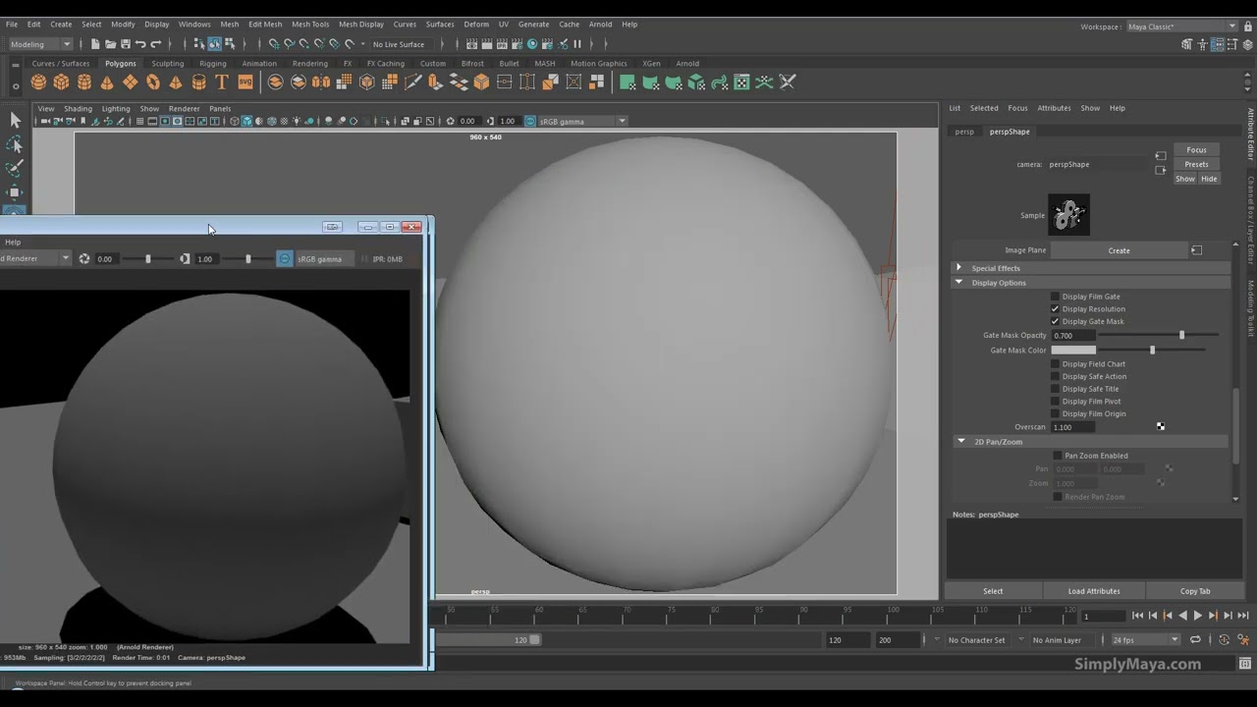1257x707 pixels.
Task: Open the scene file folder icon
Action: click(x=110, y=44)
